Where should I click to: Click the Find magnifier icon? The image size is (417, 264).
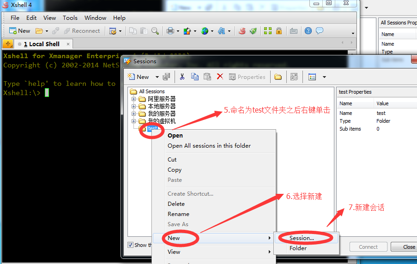click(x=155, y=31)
